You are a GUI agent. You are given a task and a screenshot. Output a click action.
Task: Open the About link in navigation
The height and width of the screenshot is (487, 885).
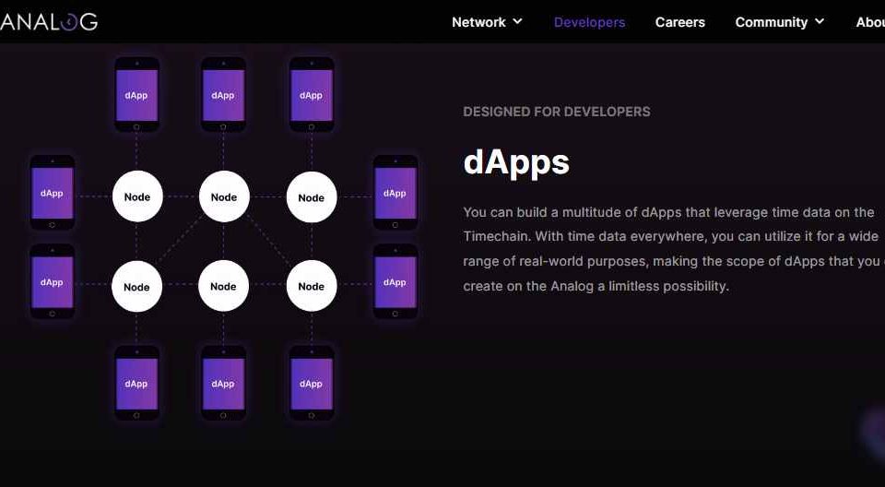(869, 22)
